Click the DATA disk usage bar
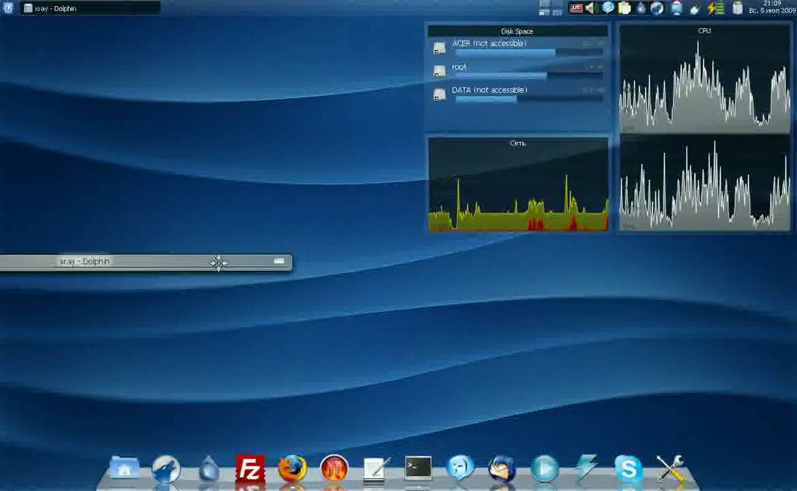Viewport: 797px width, 491px height. 529,99
